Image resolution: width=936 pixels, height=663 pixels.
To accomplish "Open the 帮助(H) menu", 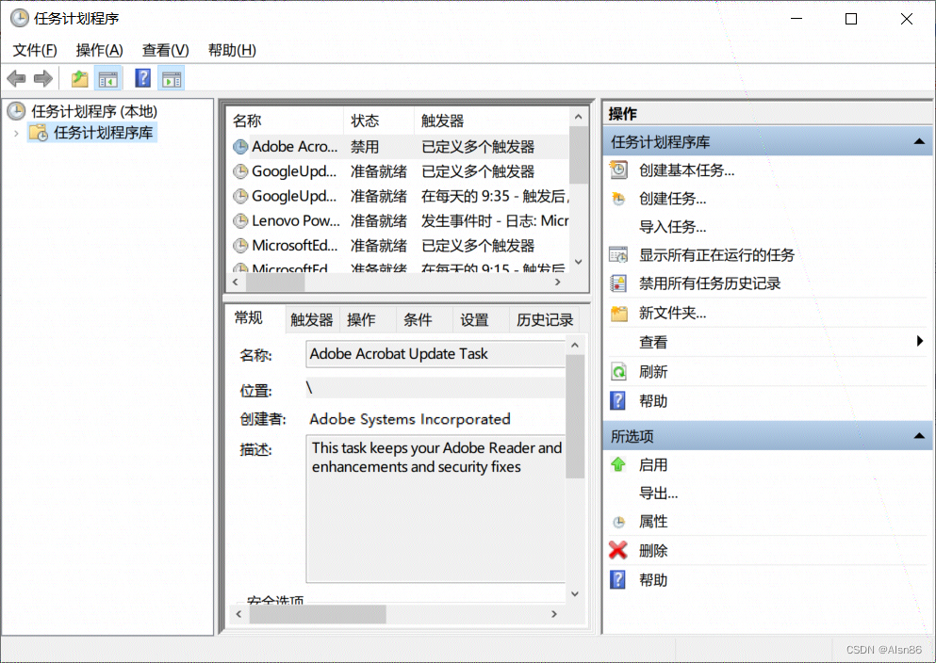I will coord(232,50).
